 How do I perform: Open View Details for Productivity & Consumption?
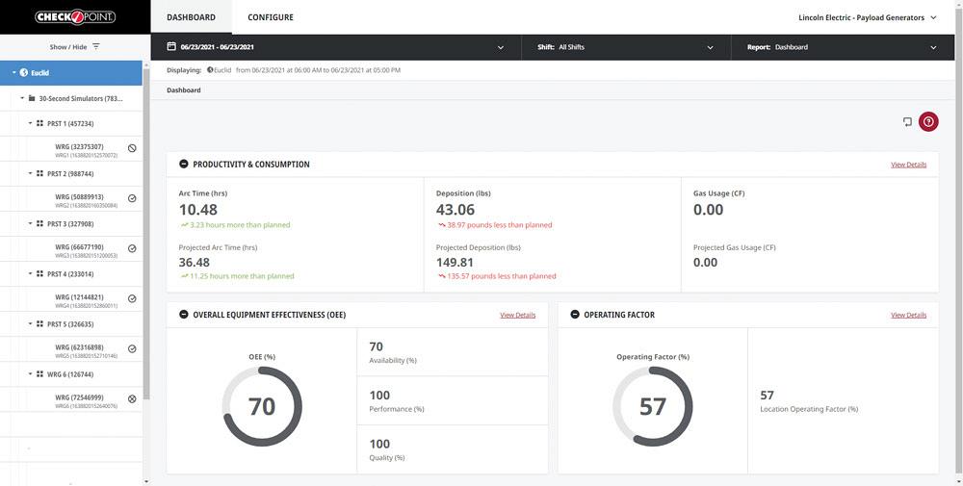point(908,165)
